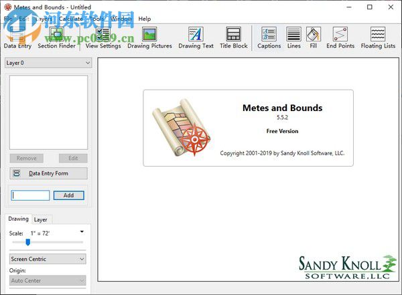
Task: Open the Calculate menu
Action: point(71,19)
